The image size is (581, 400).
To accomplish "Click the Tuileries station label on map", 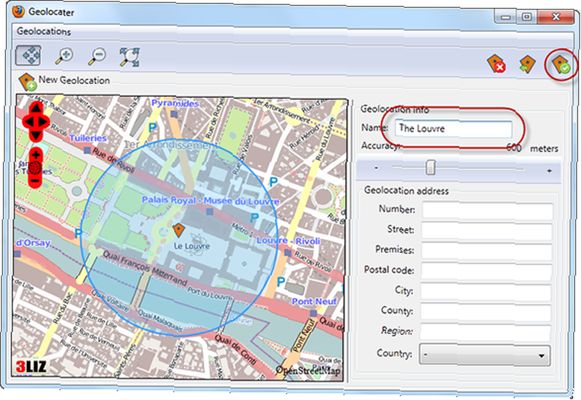I will (88, 138).
